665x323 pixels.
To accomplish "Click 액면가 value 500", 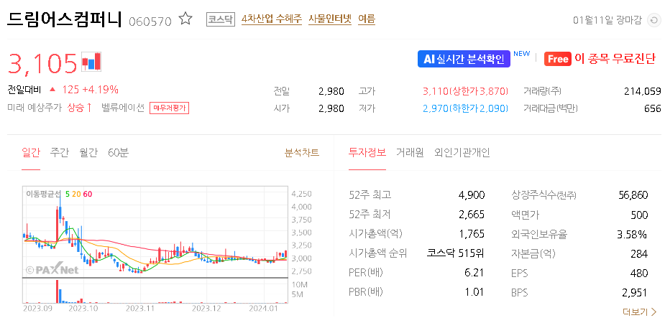I will 640,214.
